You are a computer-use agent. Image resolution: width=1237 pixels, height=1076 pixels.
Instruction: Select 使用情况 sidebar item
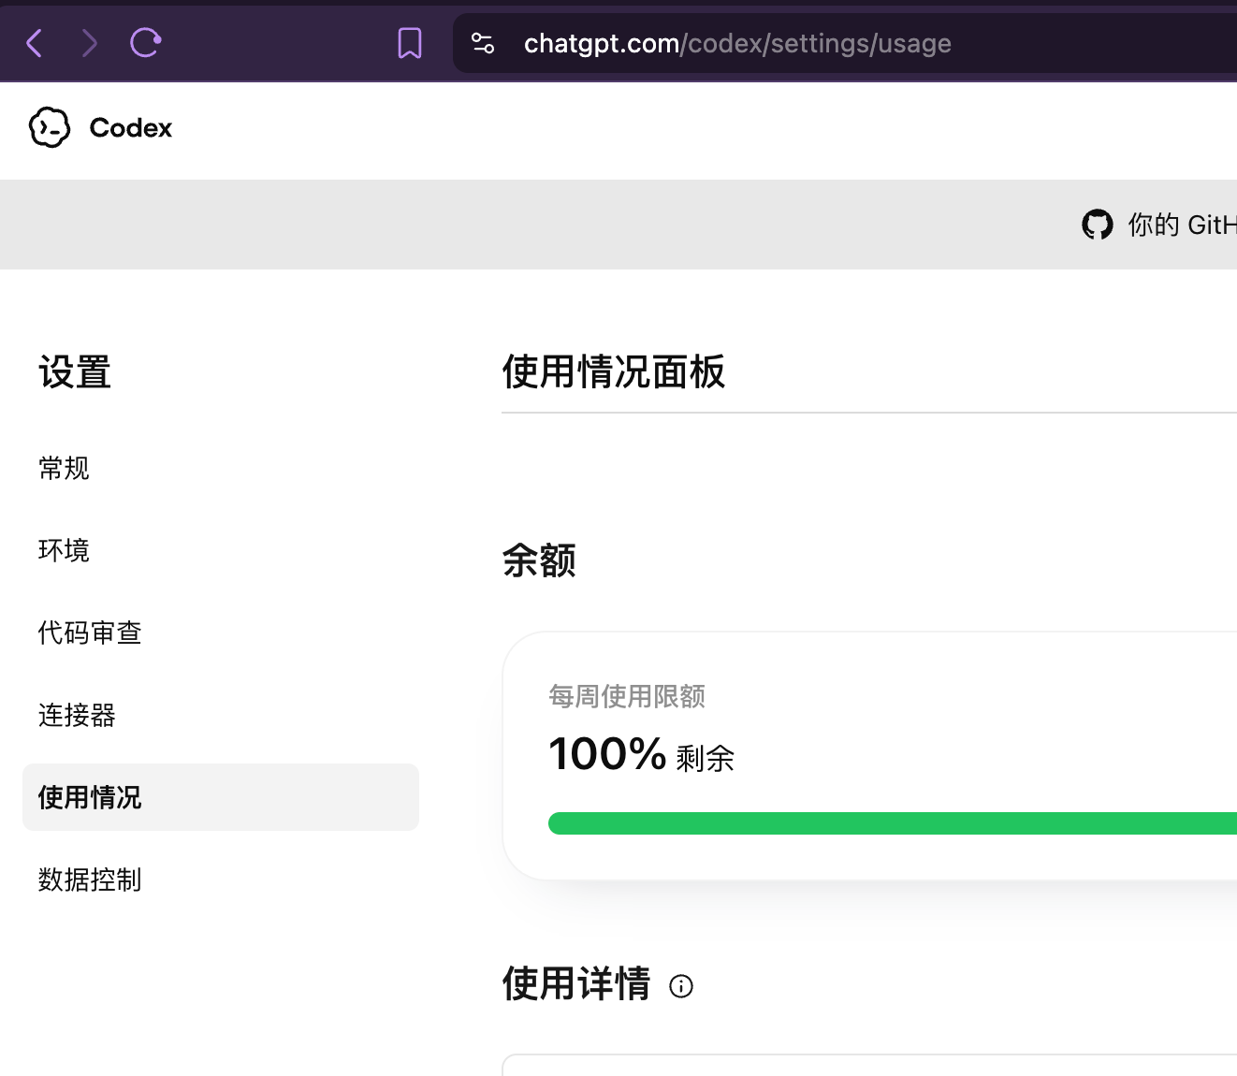tap(221, 797)
